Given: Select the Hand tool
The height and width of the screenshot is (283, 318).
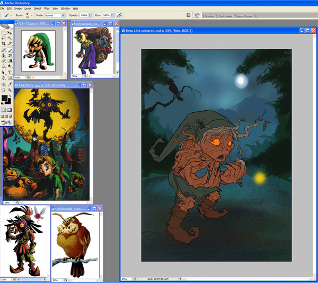Looking at the screenshot, I should (4, 90).
